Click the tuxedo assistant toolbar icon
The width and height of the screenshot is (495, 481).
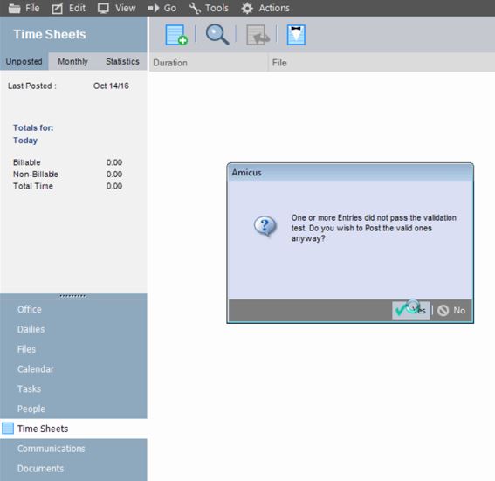point(296,35)
